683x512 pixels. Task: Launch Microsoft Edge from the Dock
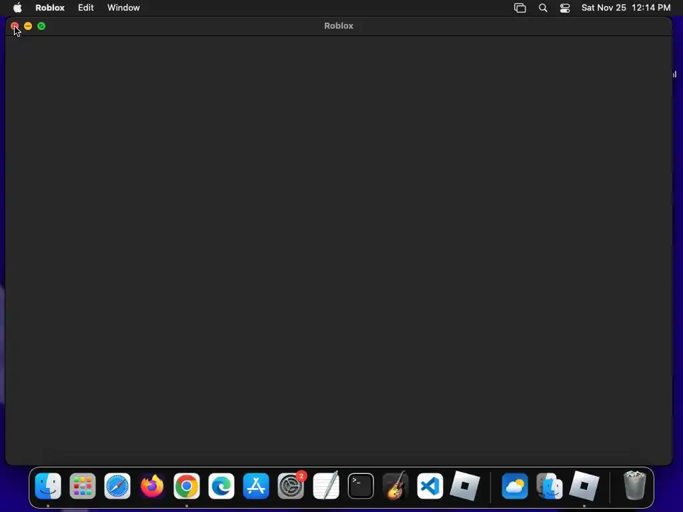[x=221, y=486]
